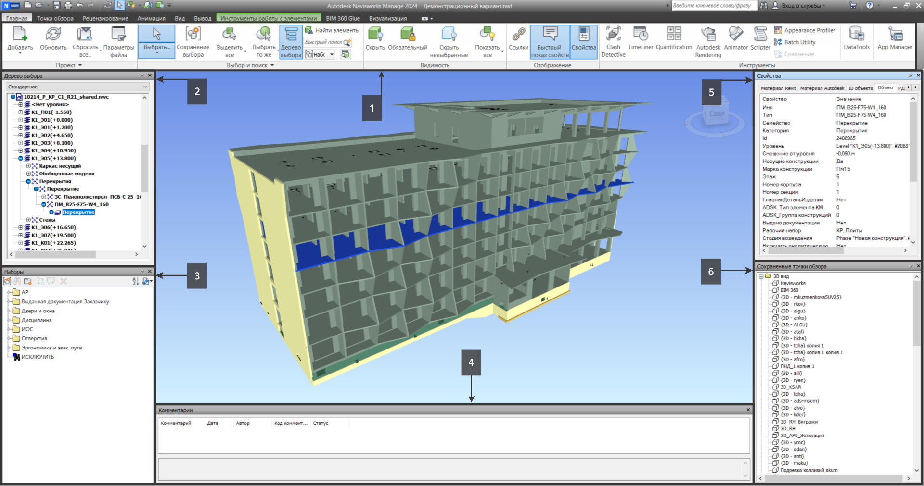Toggle Дерево выбора (Selection Tree) panel
Image resolution: width=924 pixels, height=486 pixels.
pyautogui.click(x=291, y=42)
